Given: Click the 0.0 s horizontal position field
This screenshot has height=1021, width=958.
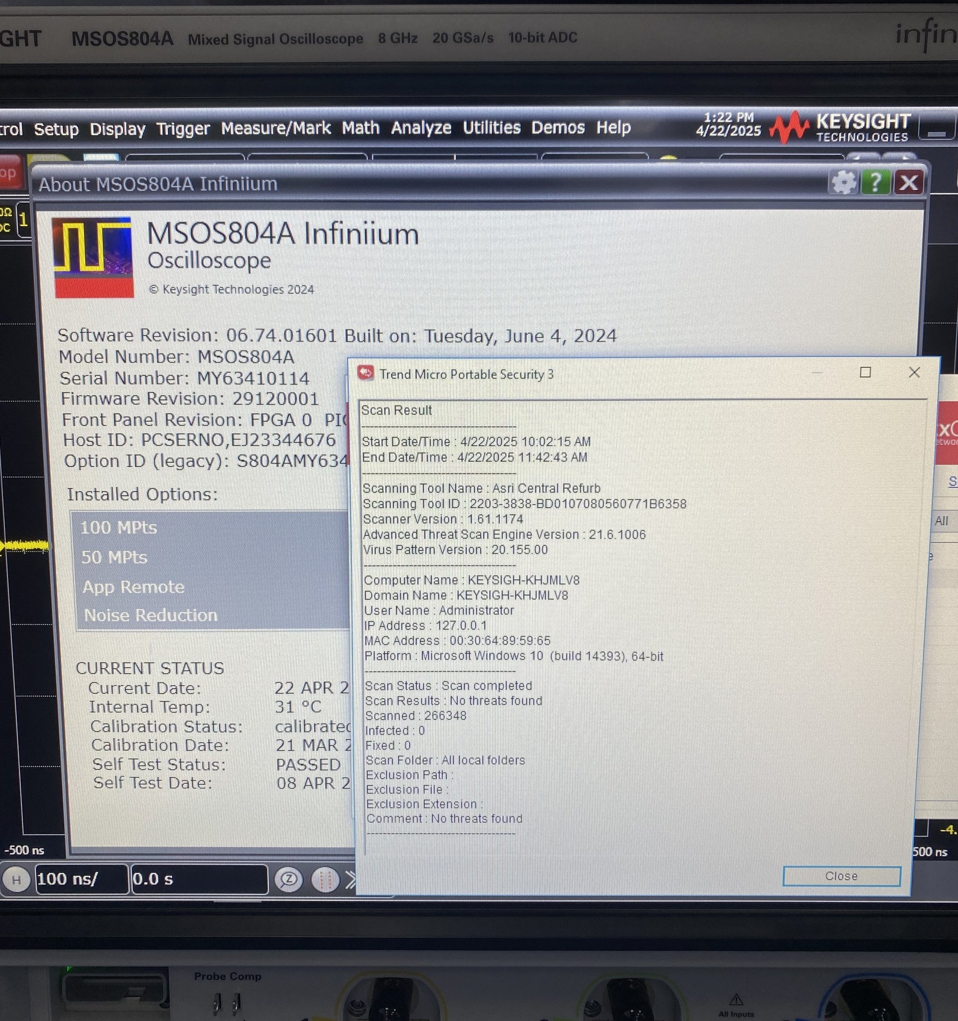Looking at the screenshot, I should coord(200,879).
